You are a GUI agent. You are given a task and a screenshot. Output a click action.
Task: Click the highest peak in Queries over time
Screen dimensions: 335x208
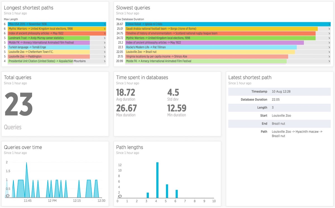click(x=27, y=165)
